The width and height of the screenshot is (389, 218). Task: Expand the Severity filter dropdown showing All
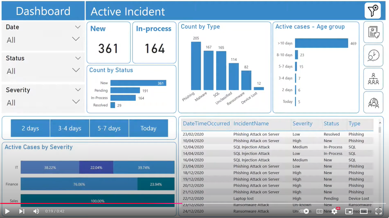pos(76,102)
